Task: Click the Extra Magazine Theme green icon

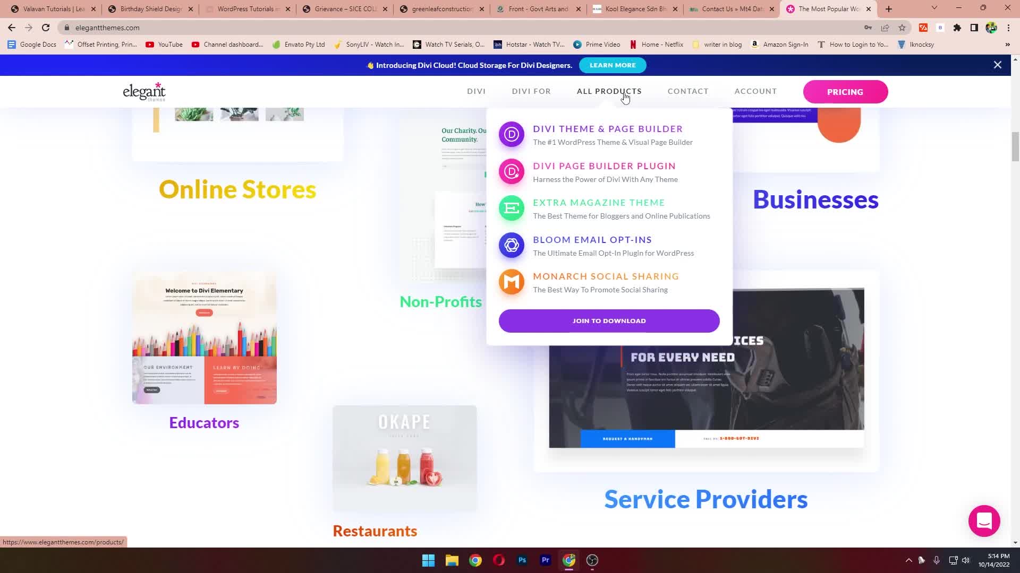Action: tap(512, 208)
